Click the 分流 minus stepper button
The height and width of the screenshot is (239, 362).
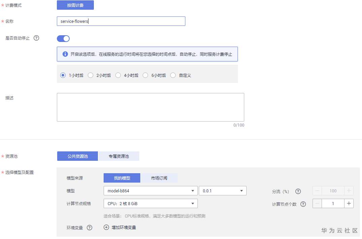click(x=317, y=191)
